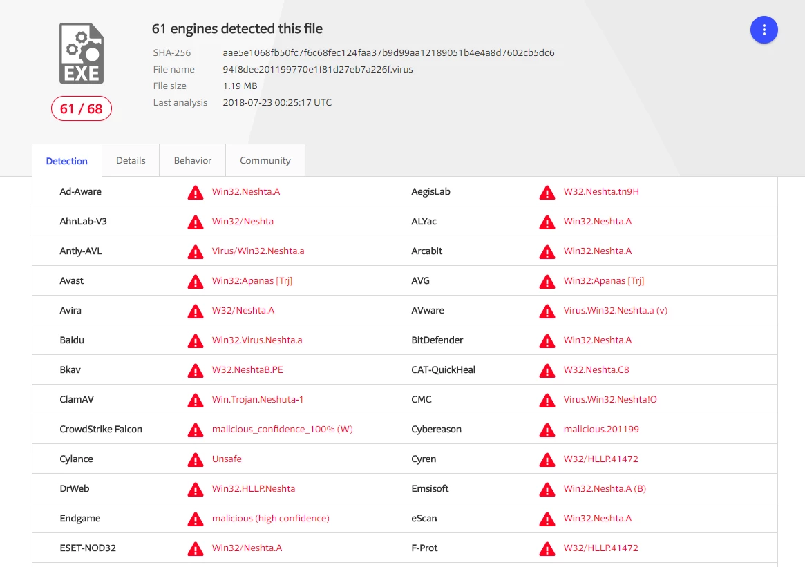Image resolution: width=805 pixels, height=567 pixels.
Task: Switch to the Detection tab
Action: pyautogui.click(x=67, y=161)
